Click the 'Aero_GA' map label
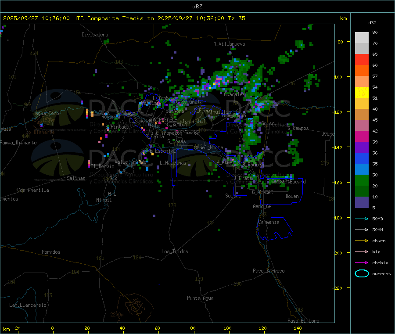The width and height of the screenshot is (395, 334). 262,206
